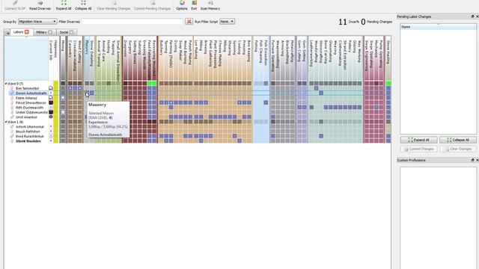The image size is (479, 269).
Task: Select dwarf Imush Nethiton in the list
Action: coord(28,132)
